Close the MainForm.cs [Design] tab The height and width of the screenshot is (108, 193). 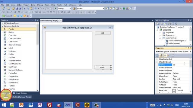point(61,20)
